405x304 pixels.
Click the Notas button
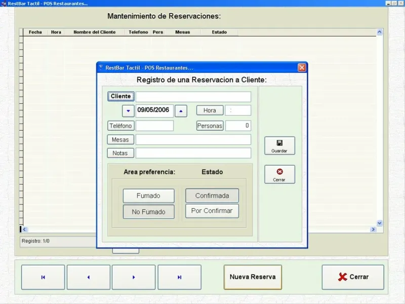point(120,153)
